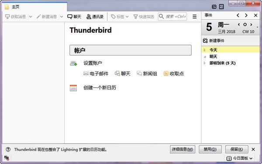This screenshot has width=262, height=164.
Task: Open the tasks tab icon in title bar
Action: (x=221, y=7)
